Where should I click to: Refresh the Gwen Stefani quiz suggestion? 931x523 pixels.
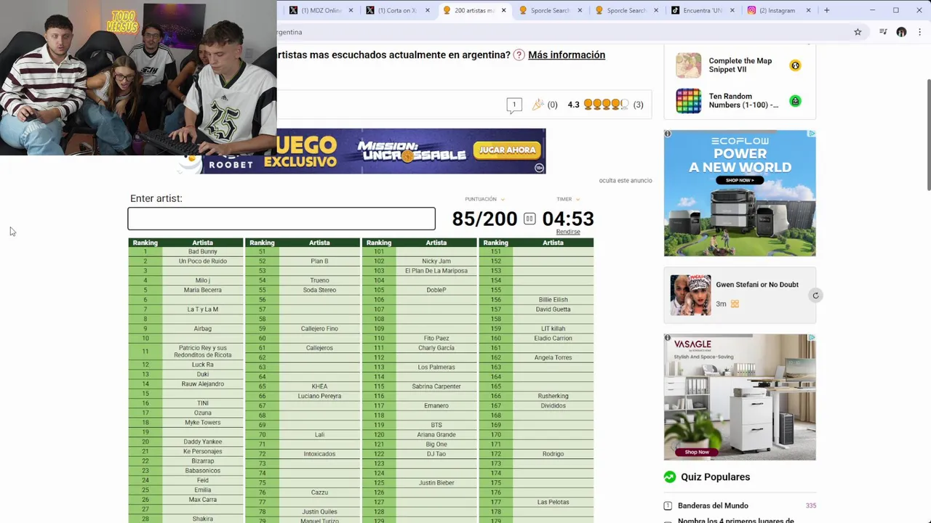click(815, 296)
